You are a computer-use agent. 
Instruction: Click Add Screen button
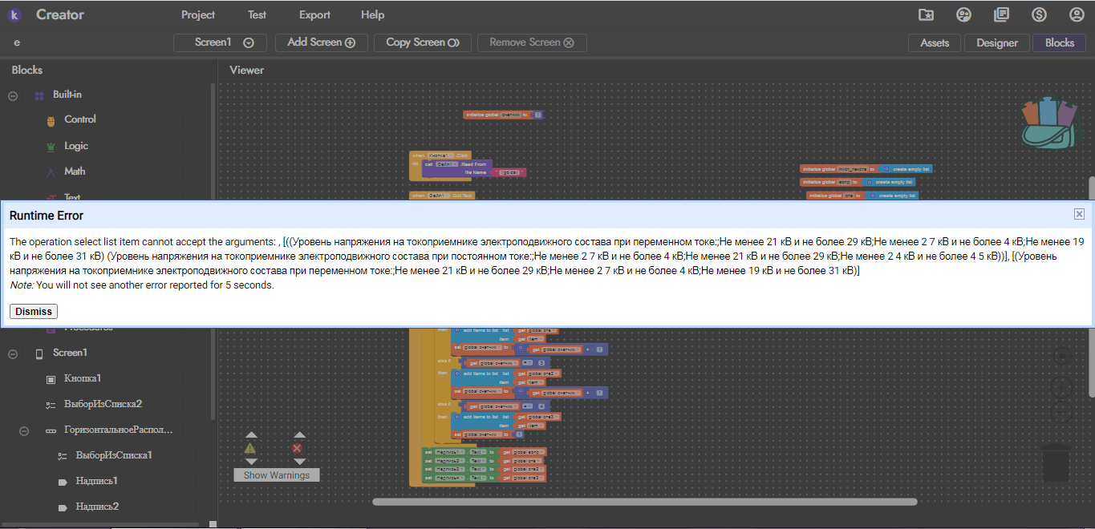(321, 42)
